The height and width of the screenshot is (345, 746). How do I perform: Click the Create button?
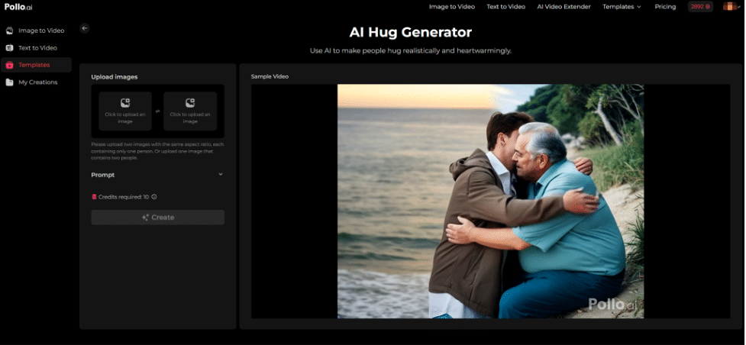click(157, 218)
